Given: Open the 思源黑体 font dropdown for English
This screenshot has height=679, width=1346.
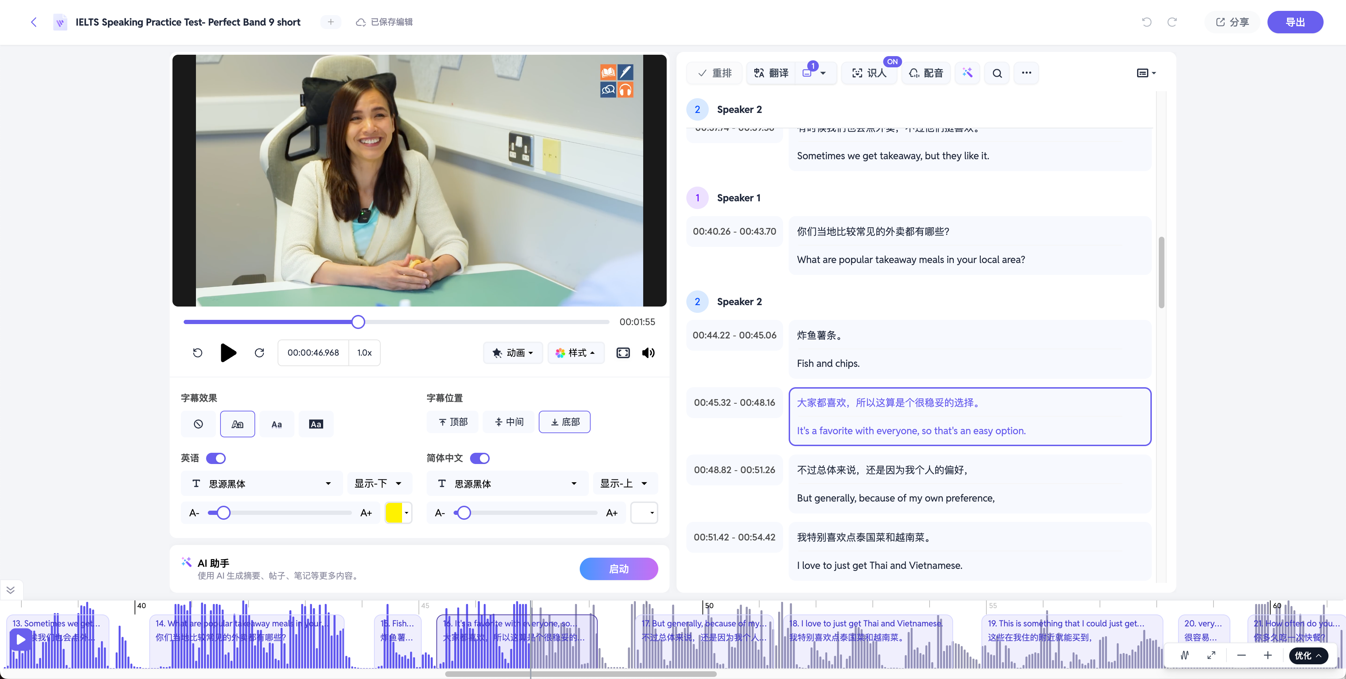Looking at the screenshot, I should (x=262, y=484).
